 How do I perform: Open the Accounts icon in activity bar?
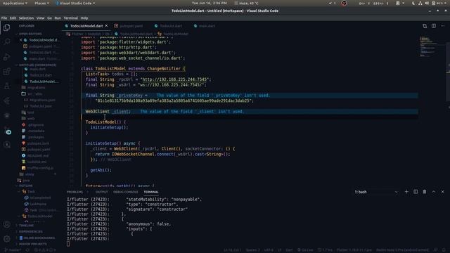(x=6, y=225)
